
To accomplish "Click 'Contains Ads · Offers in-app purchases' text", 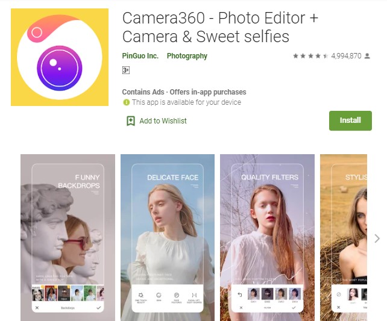I will coord(184,92).
